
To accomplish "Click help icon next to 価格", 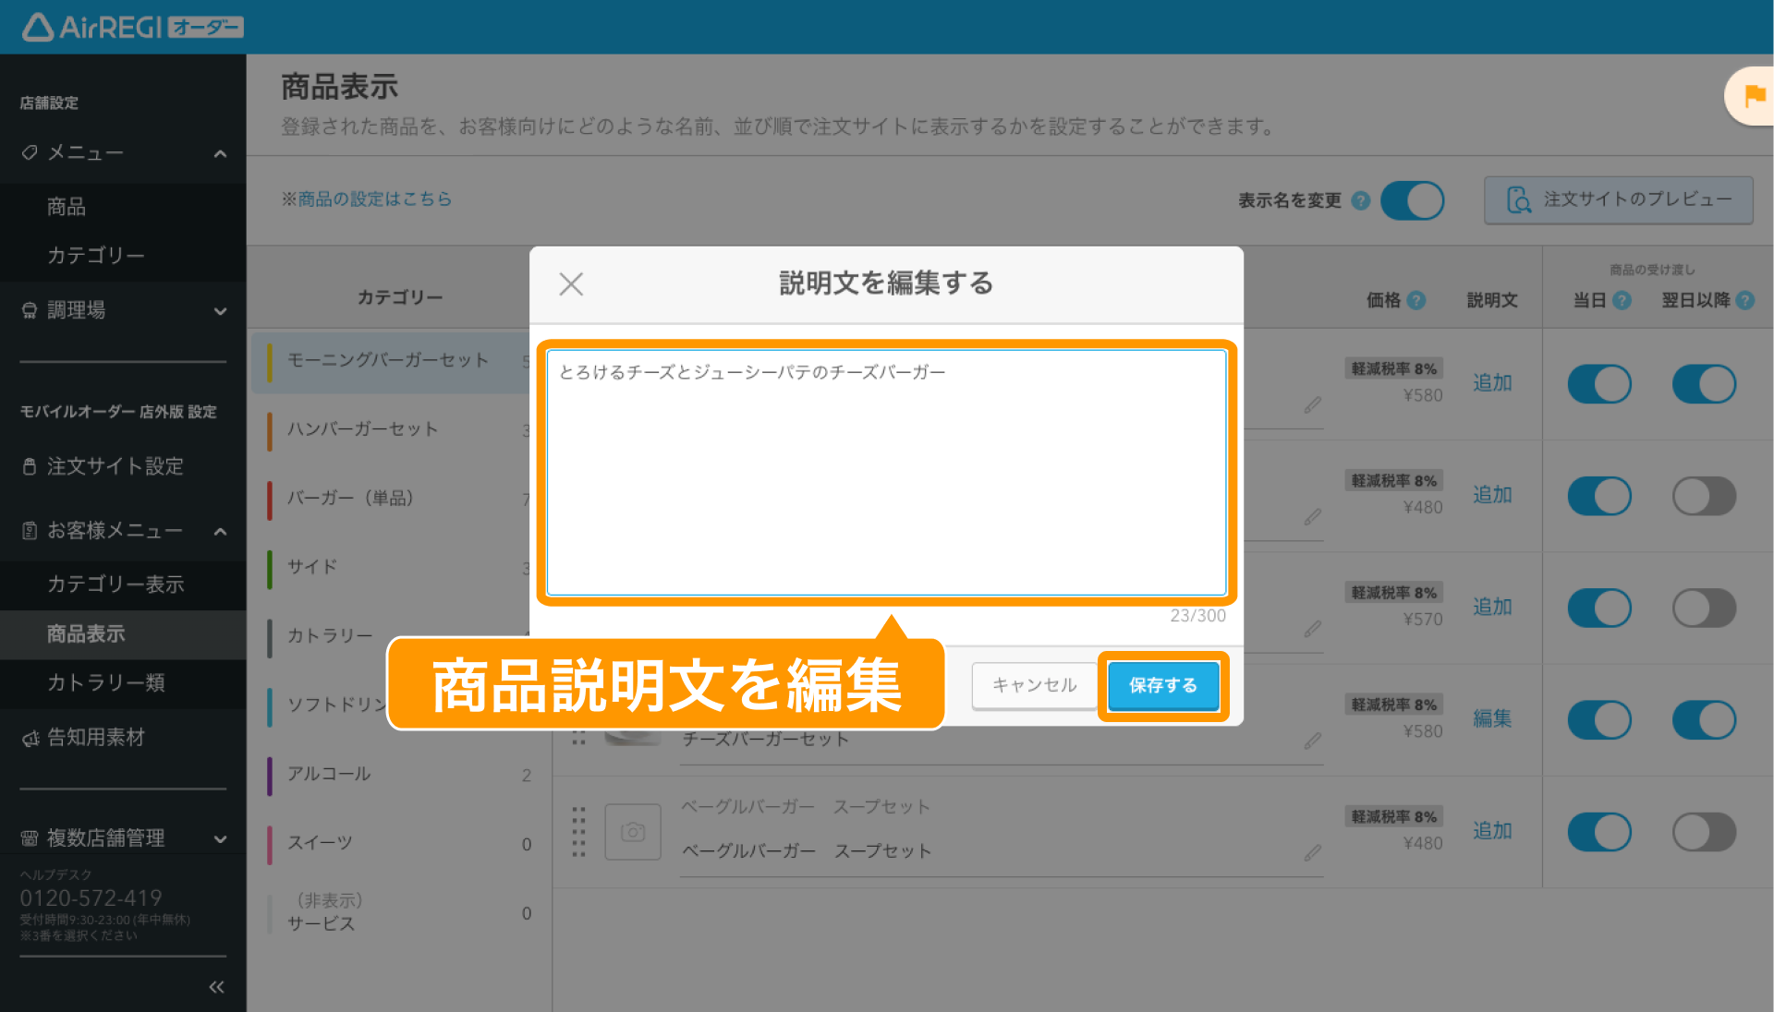I will tap(1416, 300).
